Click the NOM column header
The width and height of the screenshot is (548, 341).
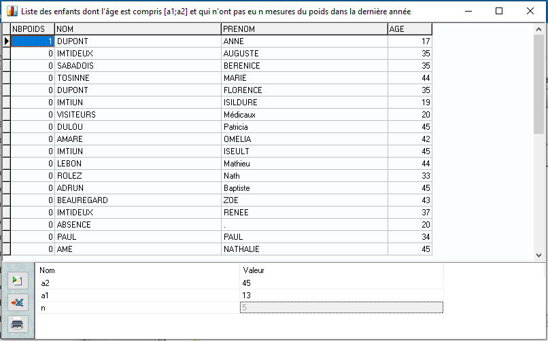pyautogui.click(x=137, y=29)
